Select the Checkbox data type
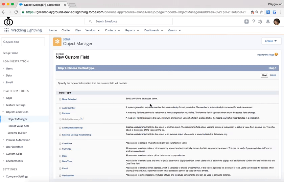 coord(60,144)
